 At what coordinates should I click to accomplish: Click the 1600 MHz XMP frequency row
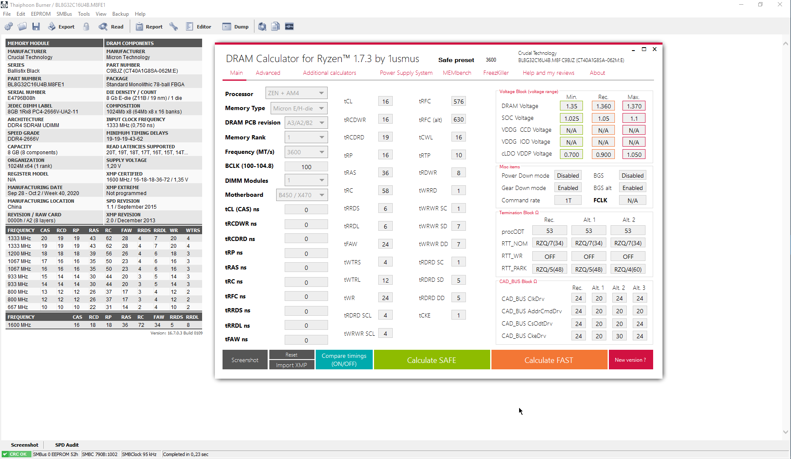[x=104, y=325]
